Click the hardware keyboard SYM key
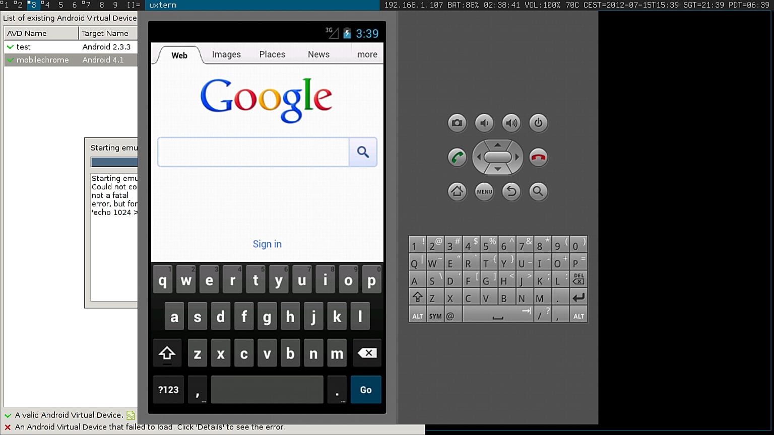Screen dimensions: 774x435 [x=435, y=315]
